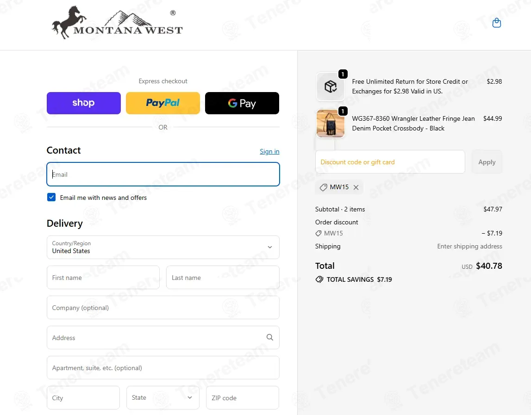The width and height of the screenshot is (531, 415).
Task: Click the Discount code or gift card field
Action: tap(390, 162)
